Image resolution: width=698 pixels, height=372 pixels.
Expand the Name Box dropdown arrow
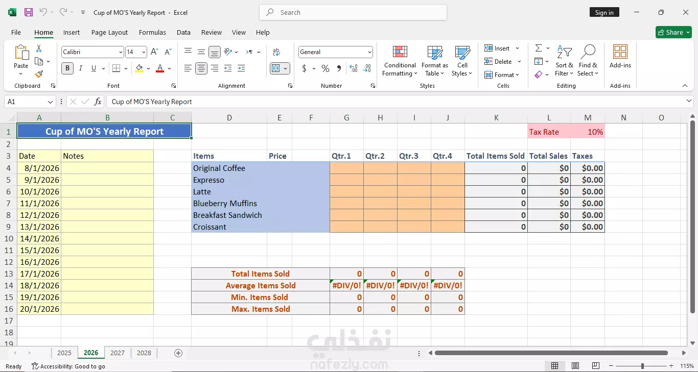51,102
